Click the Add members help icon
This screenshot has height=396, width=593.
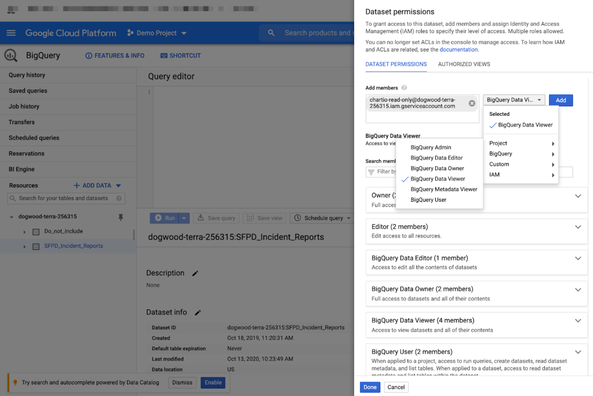coord(404,88)
